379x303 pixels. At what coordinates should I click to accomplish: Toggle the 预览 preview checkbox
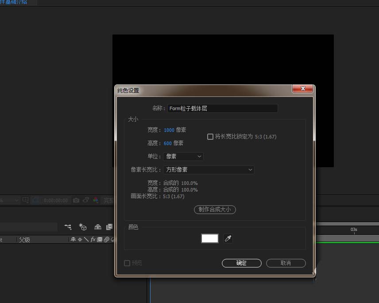[x=127, y=263]
